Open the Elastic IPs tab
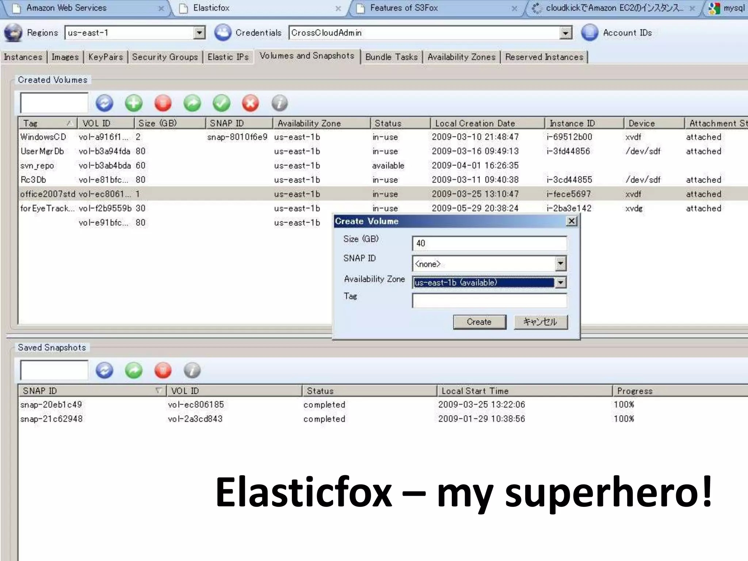This screenshot has height=561, width=748. point(228,57)
